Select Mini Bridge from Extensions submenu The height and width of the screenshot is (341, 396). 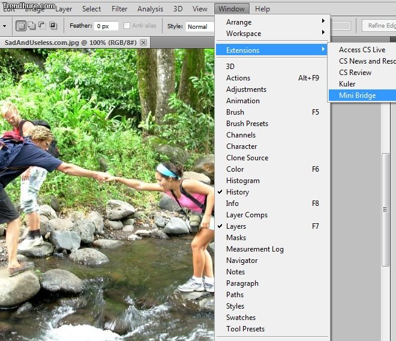point(357,95)
